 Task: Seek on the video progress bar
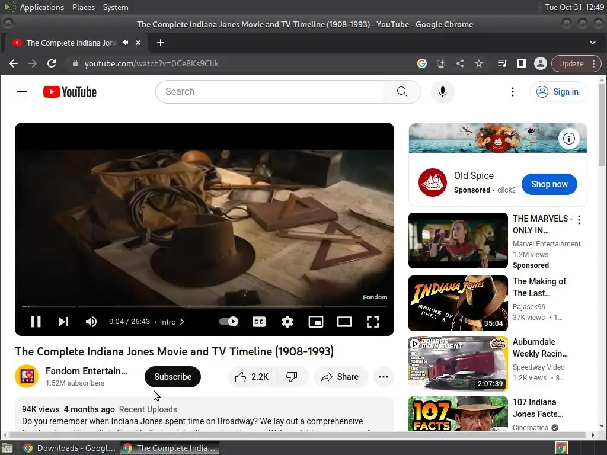click(x=205, y=306)
